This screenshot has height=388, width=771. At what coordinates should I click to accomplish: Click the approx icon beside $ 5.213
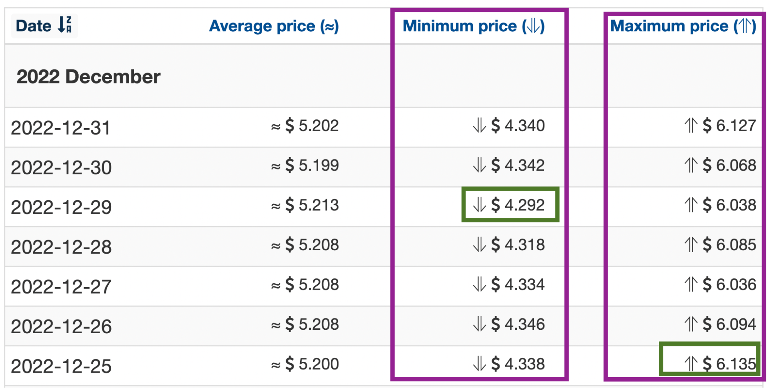[x=275, y=206]
